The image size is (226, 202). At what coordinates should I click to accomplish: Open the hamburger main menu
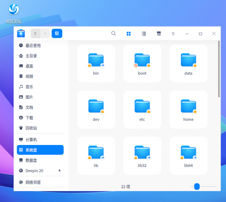point(173,34)
